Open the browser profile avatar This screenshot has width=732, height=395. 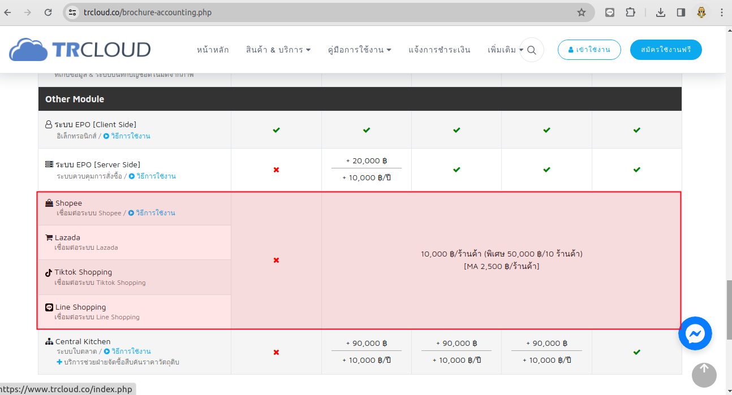[x=701, y=12]
